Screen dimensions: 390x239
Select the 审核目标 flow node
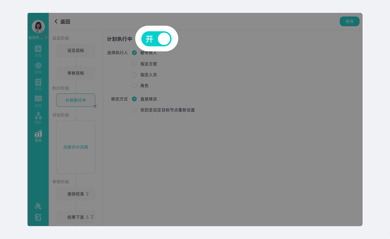click(x=76, y=73)
